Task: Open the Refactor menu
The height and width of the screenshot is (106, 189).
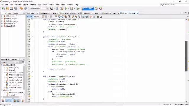Action: point(33,5)
